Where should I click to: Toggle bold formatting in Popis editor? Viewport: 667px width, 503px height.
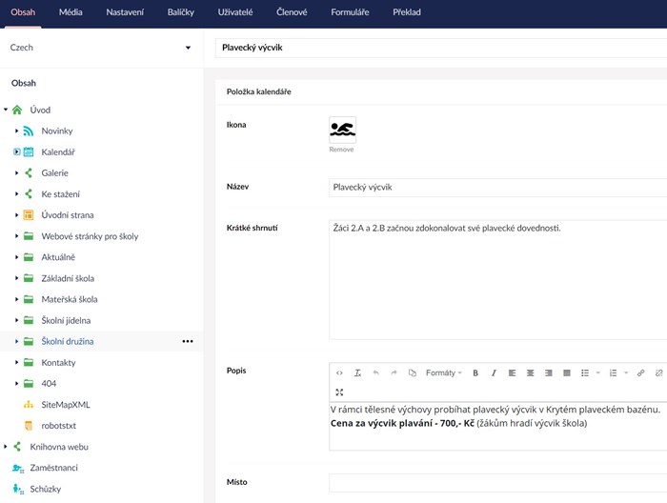(x=475, y=372)
